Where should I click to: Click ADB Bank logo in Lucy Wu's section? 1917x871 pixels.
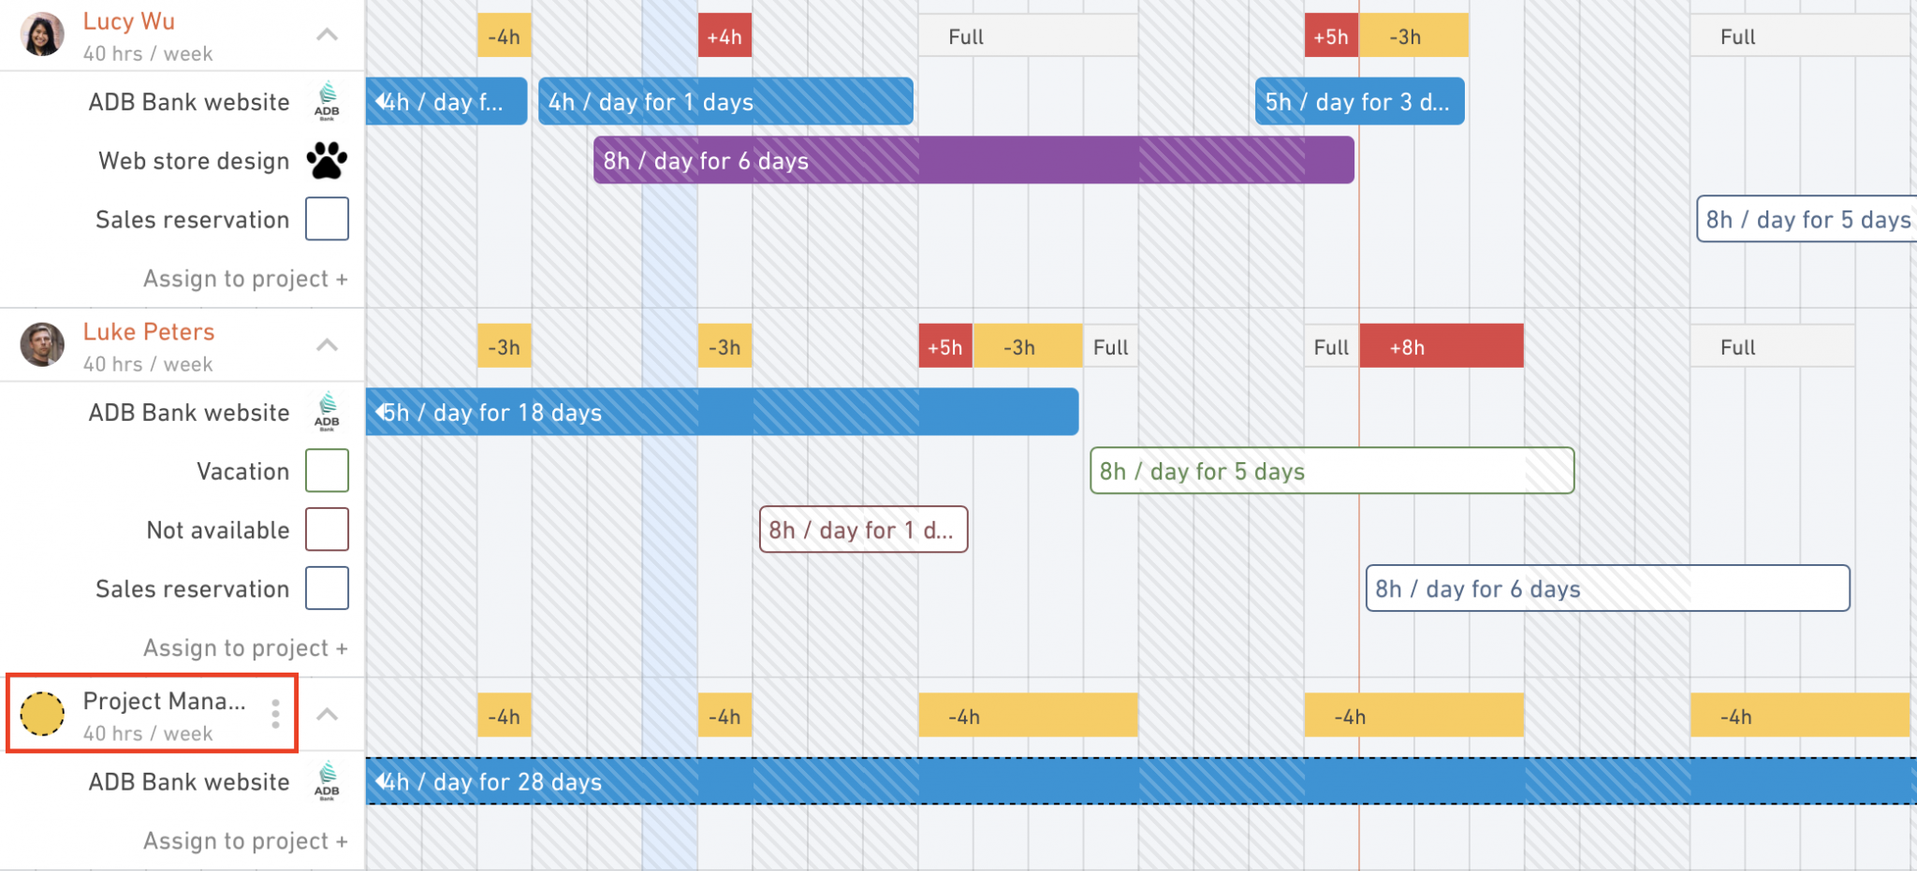[x=327, y=101]
